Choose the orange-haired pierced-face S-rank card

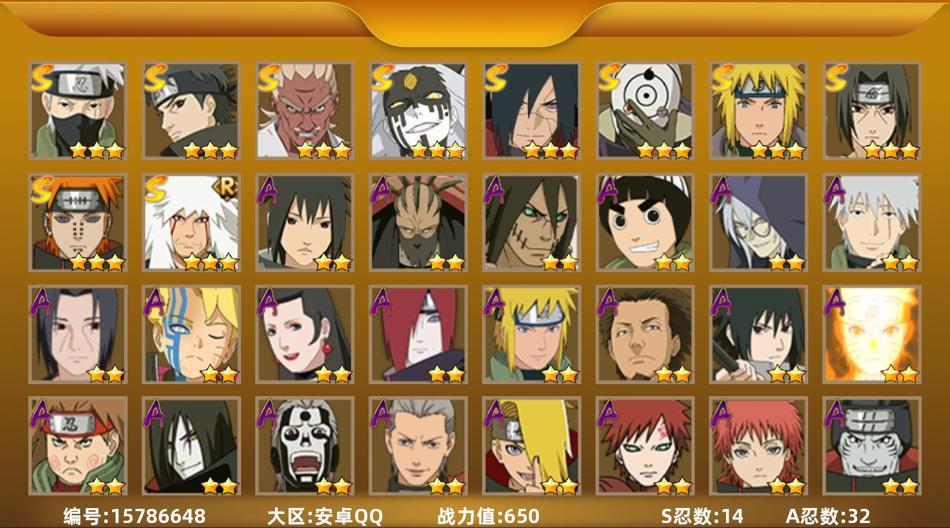78,223
